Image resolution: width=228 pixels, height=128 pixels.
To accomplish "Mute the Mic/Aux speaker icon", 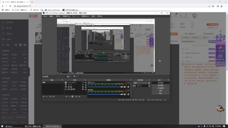I will click(x=125, y=87).
